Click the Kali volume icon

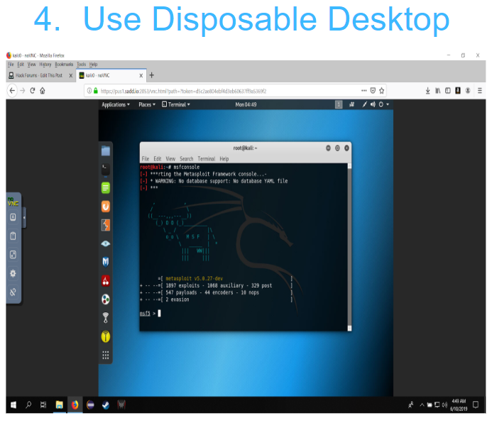pos(373,104)
